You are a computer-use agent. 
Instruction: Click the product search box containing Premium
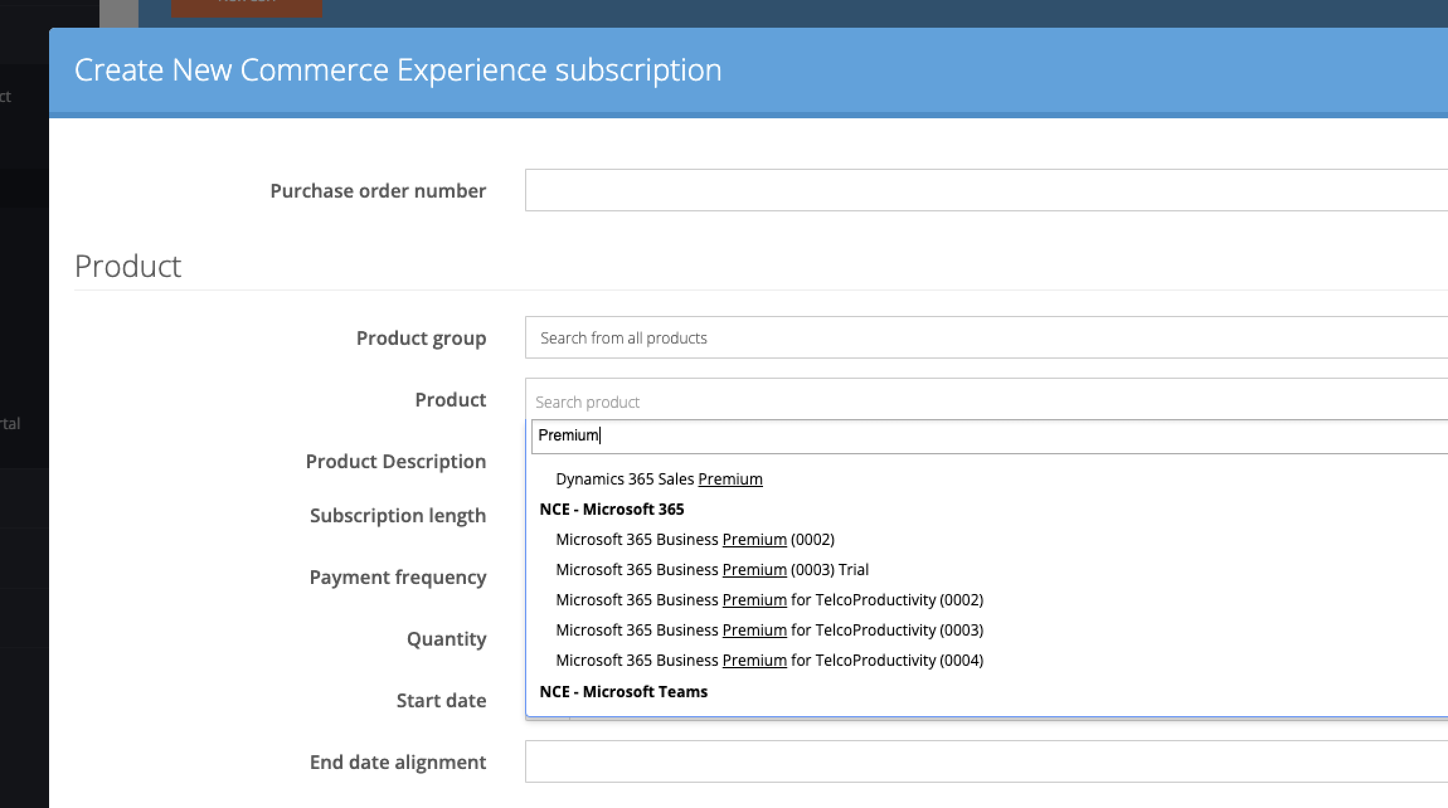coord(990,436)
